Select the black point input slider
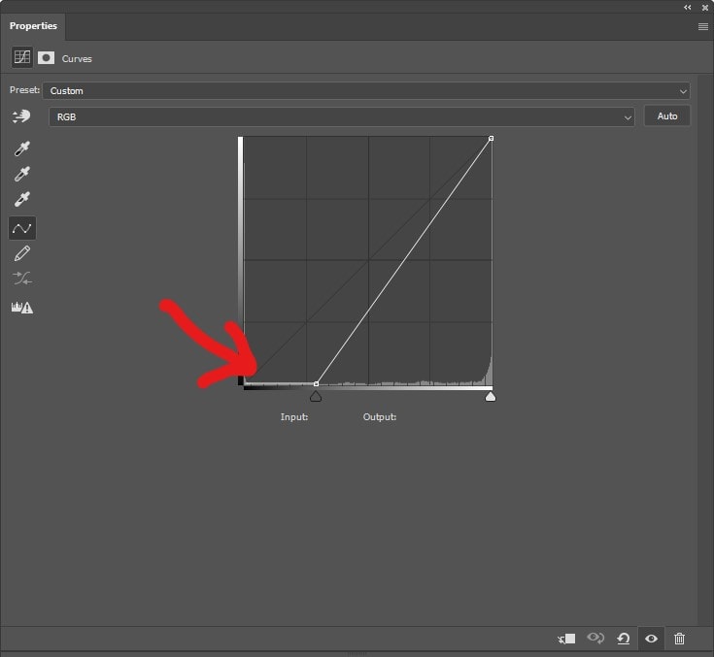 [x=316, y=397]
